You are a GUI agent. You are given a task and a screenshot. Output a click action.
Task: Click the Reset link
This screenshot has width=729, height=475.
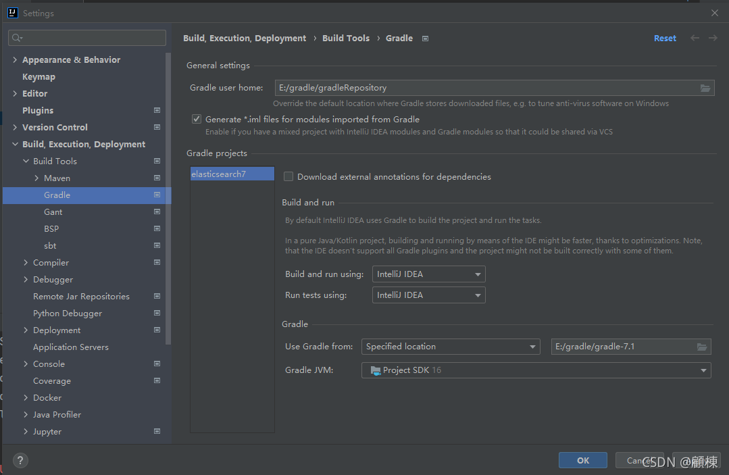(665, 38)
